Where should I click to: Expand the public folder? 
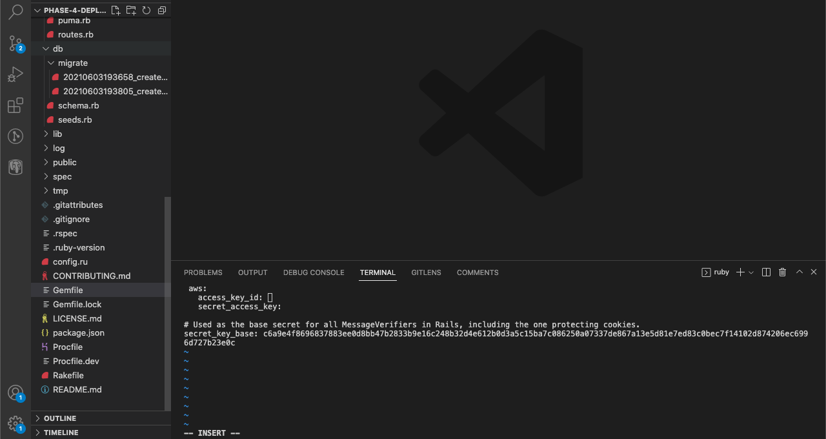[101, 163]
